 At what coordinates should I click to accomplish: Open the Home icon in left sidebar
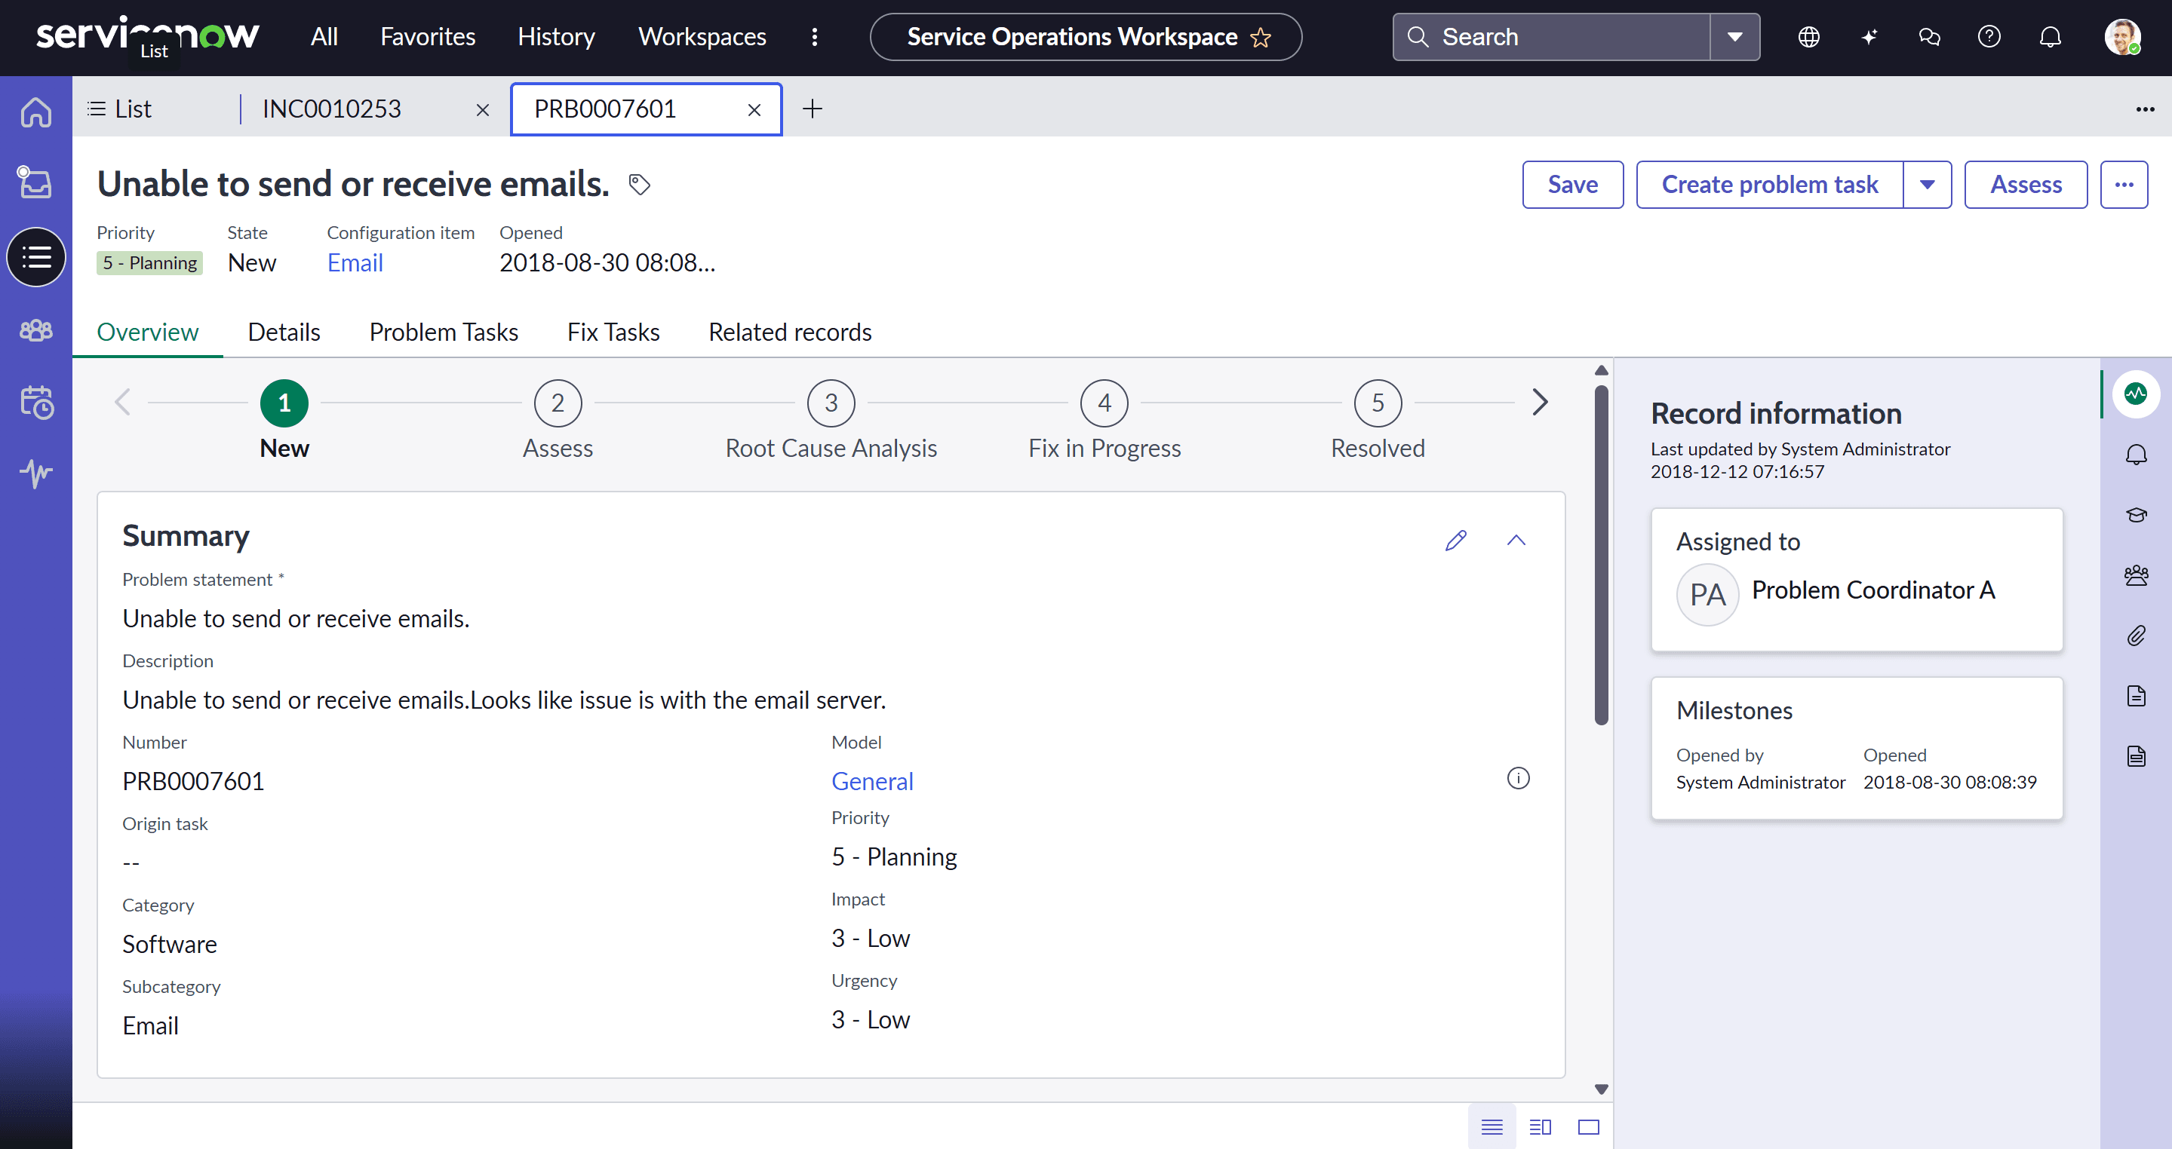coord(35,112)
